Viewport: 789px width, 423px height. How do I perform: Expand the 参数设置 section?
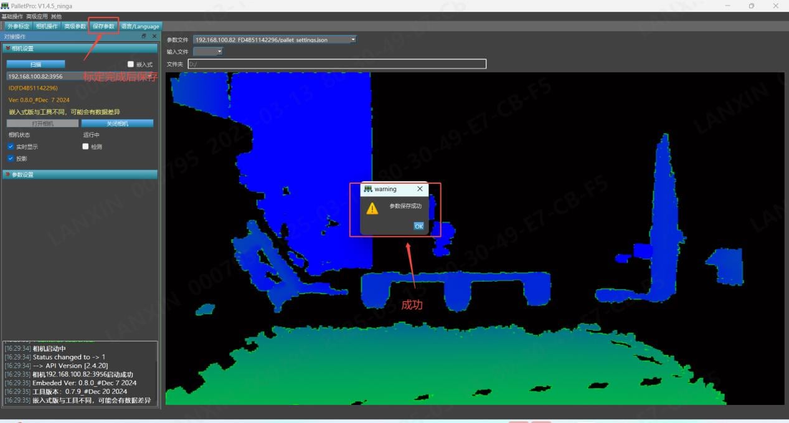80,174
